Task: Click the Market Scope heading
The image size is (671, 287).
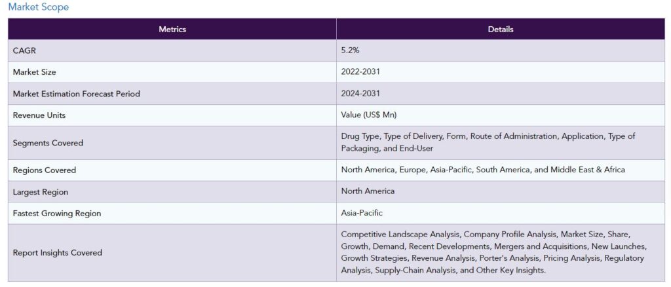Action: point(38,7)
